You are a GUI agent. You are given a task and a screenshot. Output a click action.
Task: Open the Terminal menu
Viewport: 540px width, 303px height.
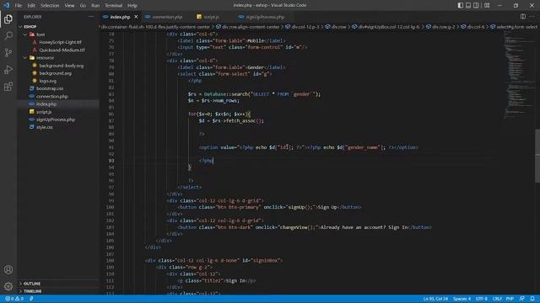pos(114,6)
